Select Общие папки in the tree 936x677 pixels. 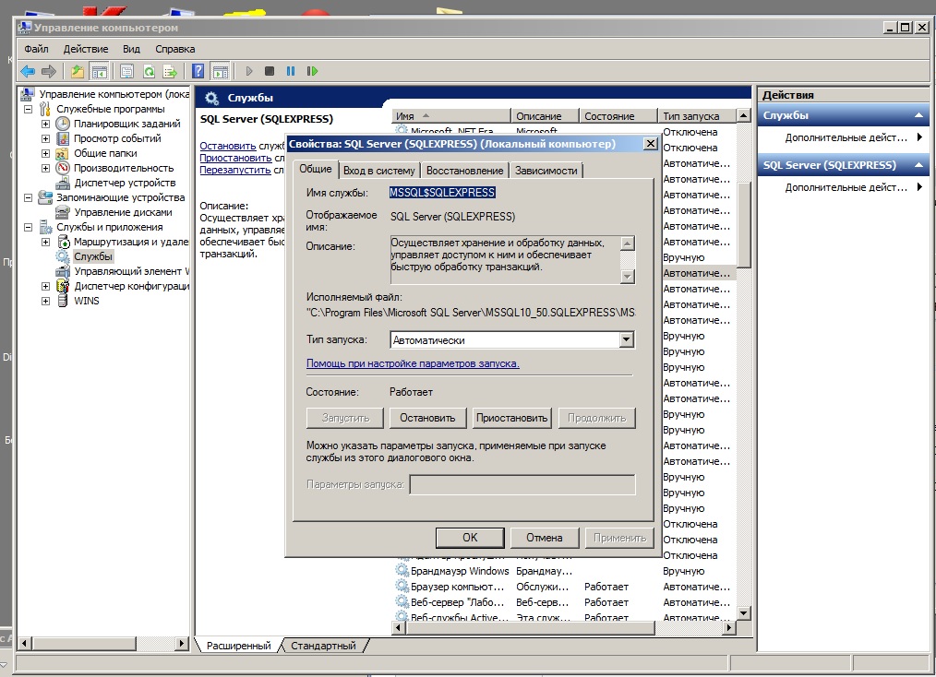tap(105, 153)
